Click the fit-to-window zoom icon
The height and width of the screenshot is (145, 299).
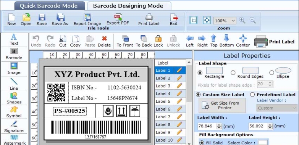[x=207, y=20]
